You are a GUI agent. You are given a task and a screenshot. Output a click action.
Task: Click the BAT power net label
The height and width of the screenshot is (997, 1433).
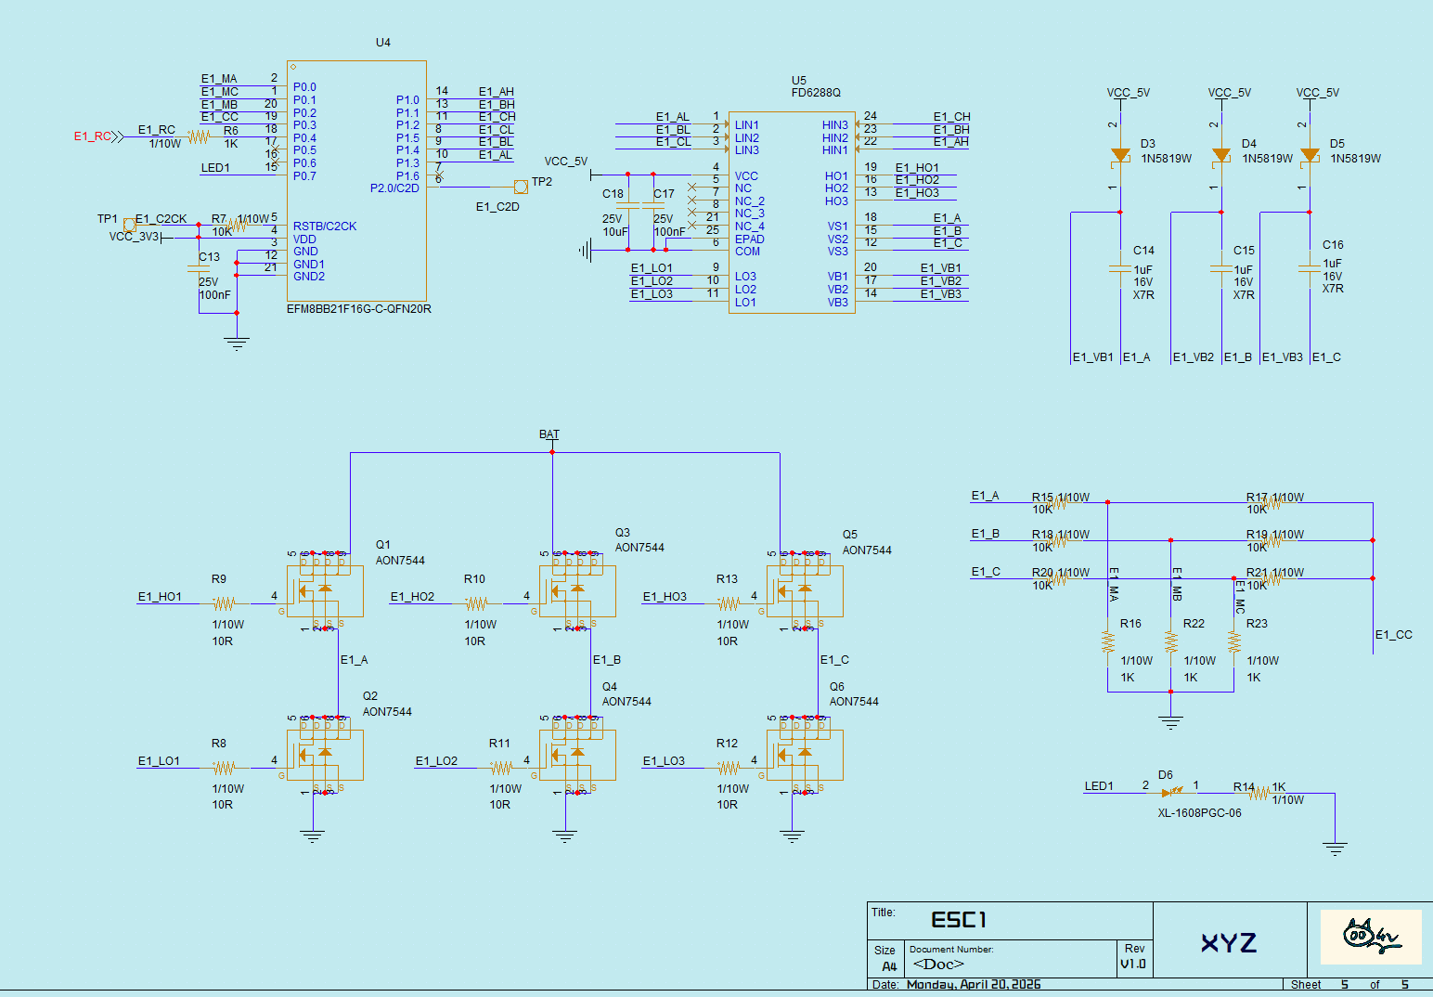[549, 434]
